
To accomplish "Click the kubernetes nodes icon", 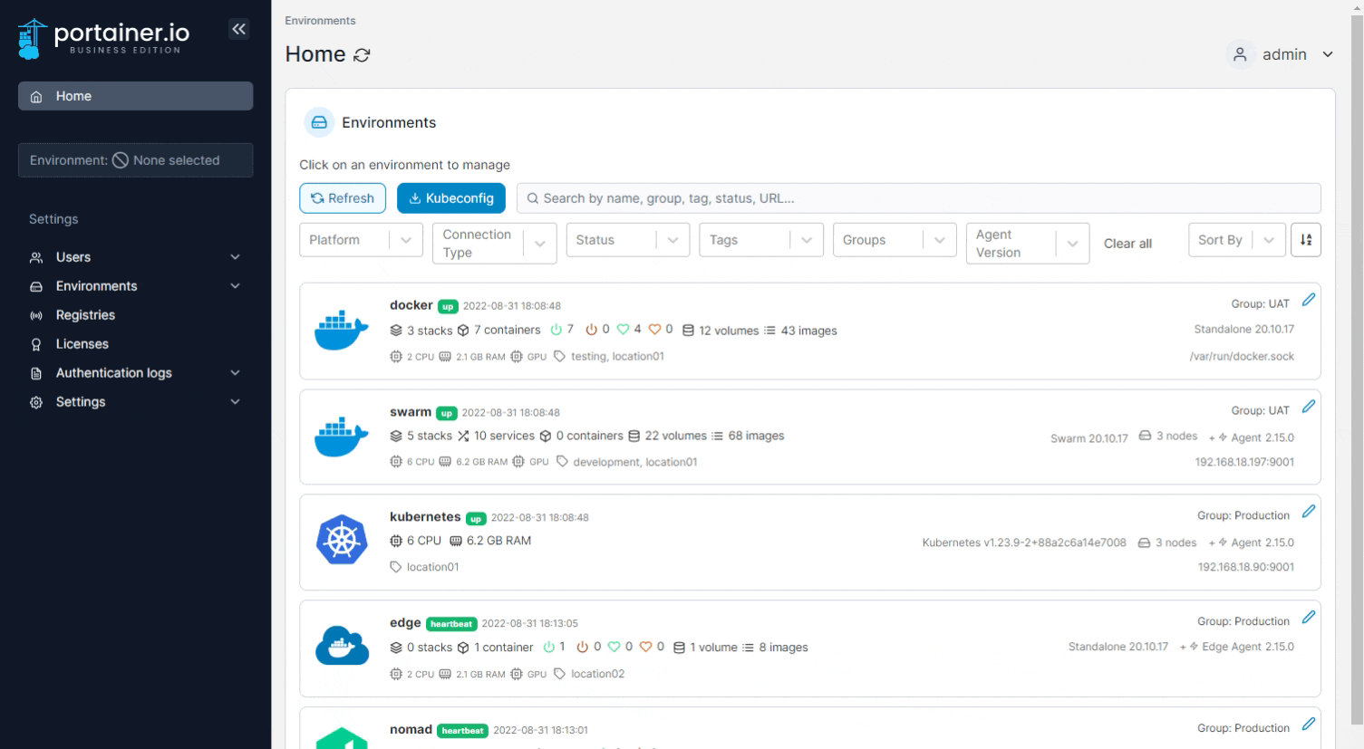I will [1144, 543].
